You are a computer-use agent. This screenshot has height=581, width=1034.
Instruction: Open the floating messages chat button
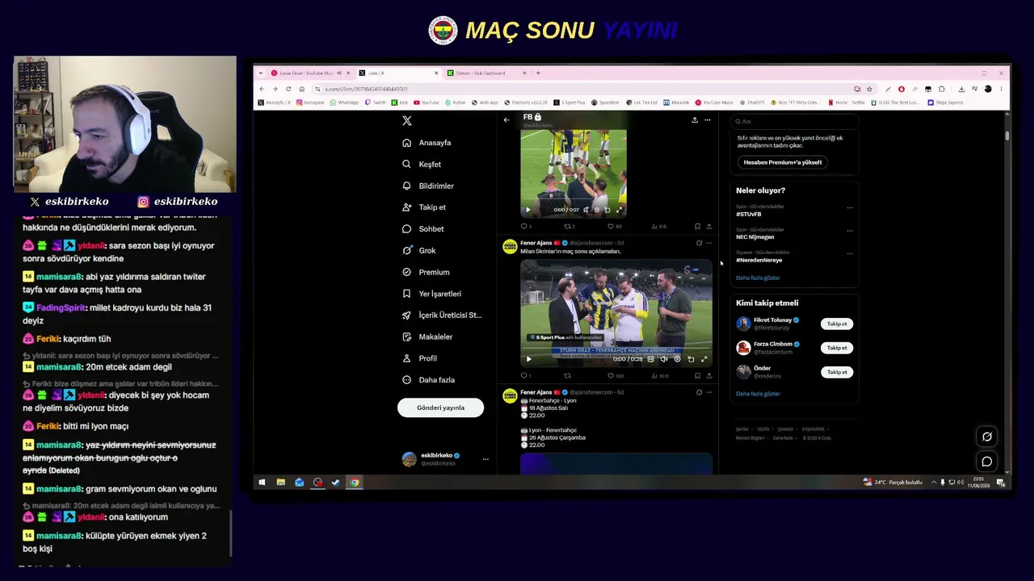point(986,462)
